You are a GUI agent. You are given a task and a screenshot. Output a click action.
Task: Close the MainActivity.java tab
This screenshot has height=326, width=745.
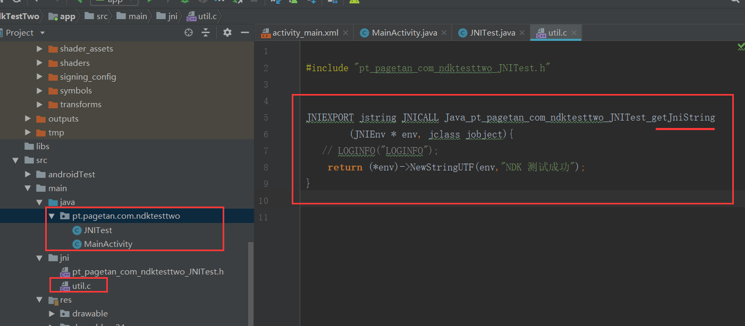coord(444,33)
